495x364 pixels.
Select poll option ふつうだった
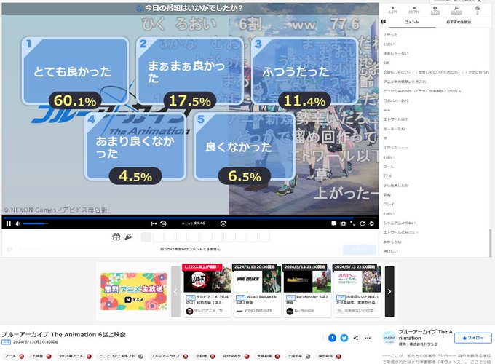pos(305,71)
